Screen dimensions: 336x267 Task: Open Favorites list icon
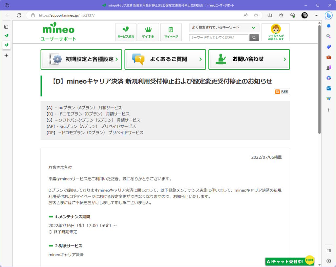281,15
